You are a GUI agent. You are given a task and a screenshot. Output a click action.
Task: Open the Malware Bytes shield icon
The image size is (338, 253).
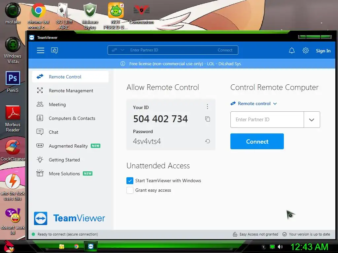90,16
